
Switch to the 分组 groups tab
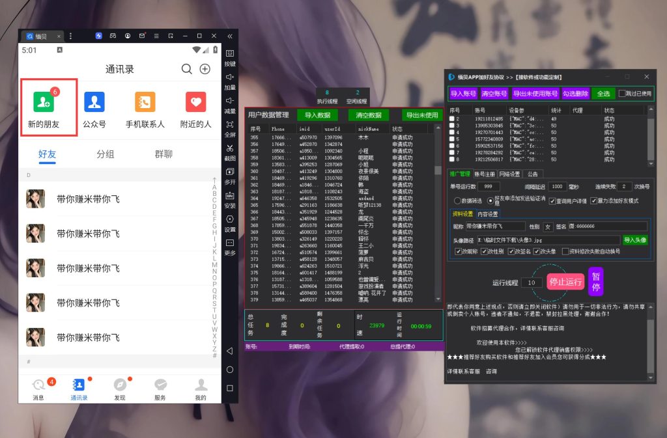tap(106, 154)
